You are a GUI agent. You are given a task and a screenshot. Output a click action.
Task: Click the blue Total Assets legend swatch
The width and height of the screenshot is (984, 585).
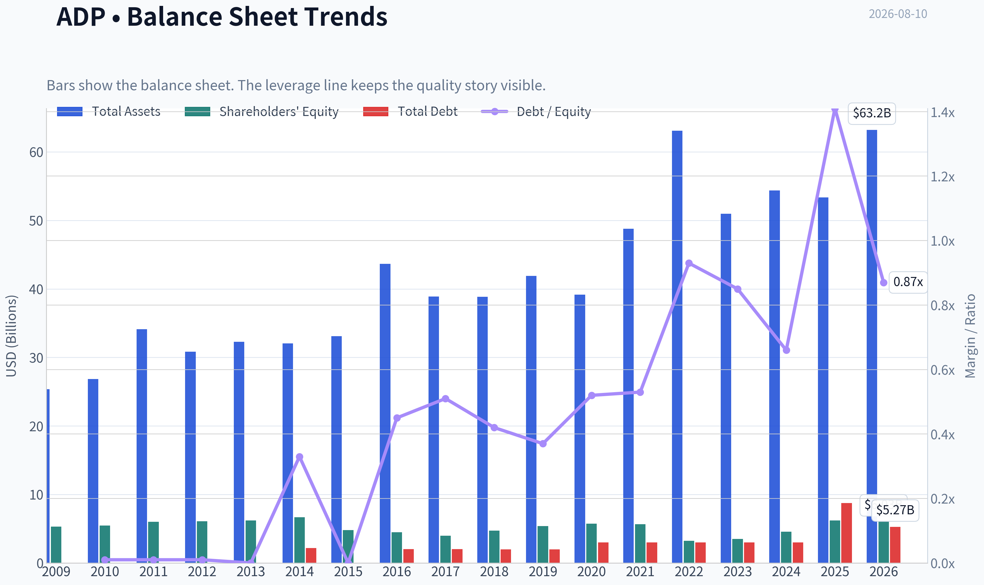70,111
